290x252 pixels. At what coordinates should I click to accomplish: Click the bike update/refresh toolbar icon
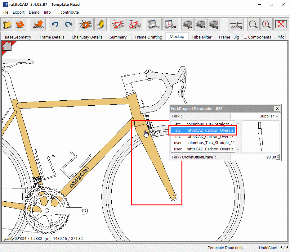point(86,24)
